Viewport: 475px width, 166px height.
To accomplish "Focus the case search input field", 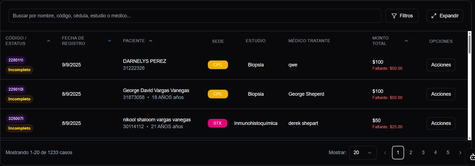I will pos(195,16).
